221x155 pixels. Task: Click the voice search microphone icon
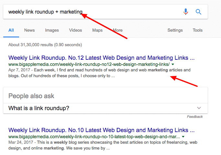[x=186, y=12]
